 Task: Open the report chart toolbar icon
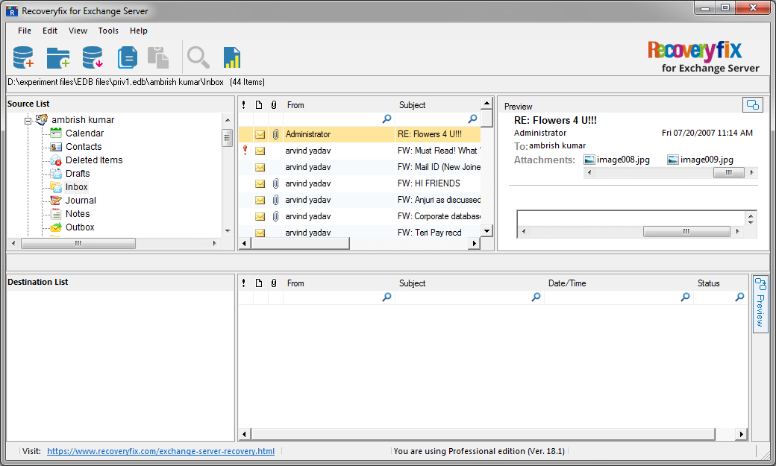pyautogui.click(x=231, y=57)
